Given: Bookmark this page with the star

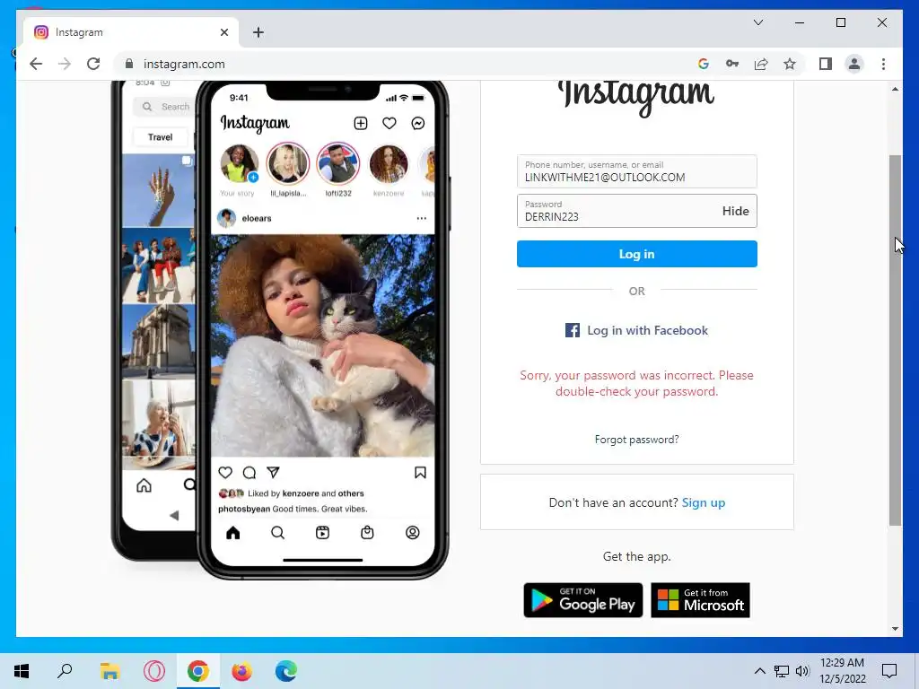Looking at the screenshot, I should point(790,64).
